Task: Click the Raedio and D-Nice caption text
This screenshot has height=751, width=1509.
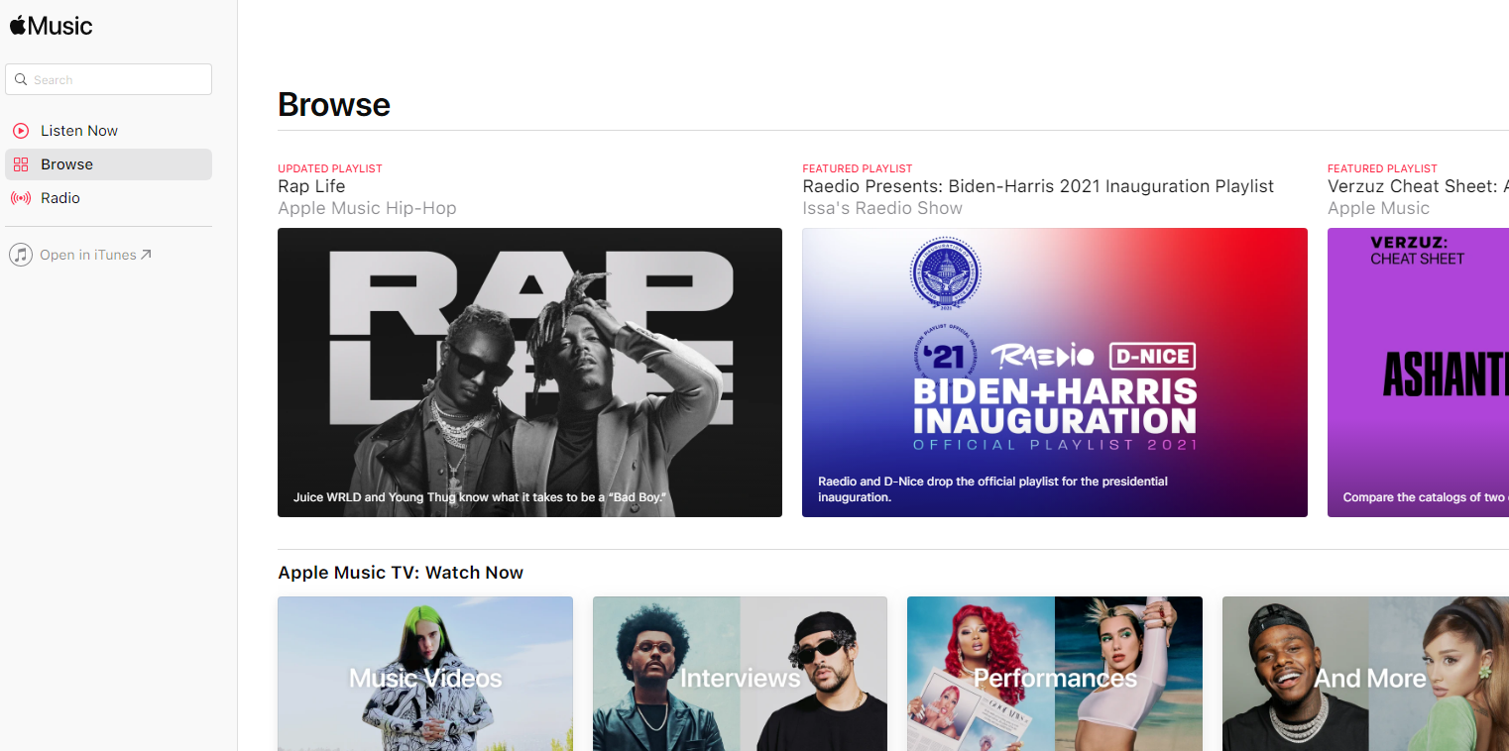Action: (992, 489)
